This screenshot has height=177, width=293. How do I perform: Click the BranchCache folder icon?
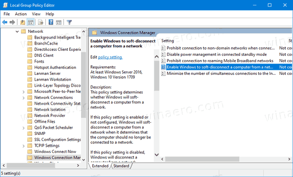30,44
